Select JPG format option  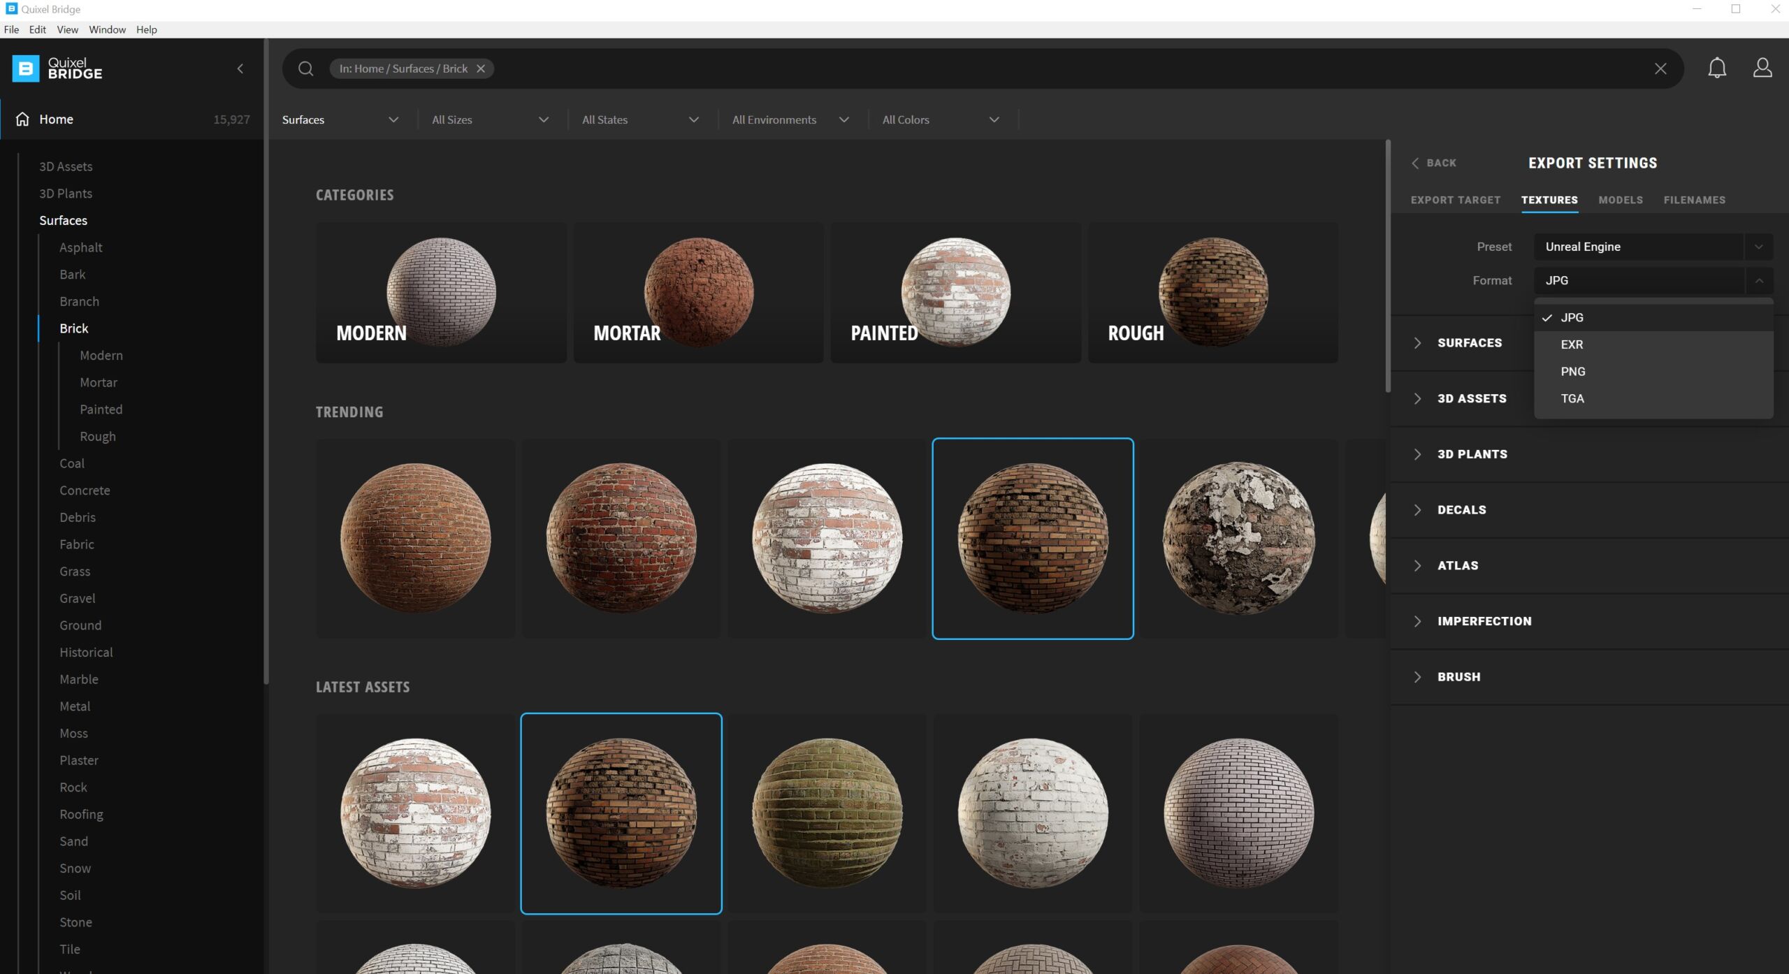pyautogui.click(x=1653, y=317)
